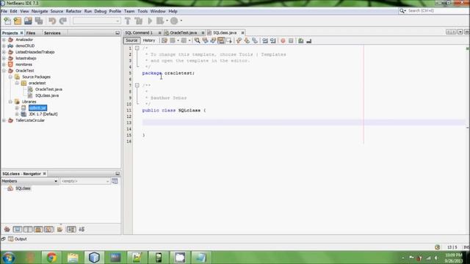The width and height of the screenshot is (470, 264).
Task: Collapse the Source Packages node
Action: click(x=10, y=77)
